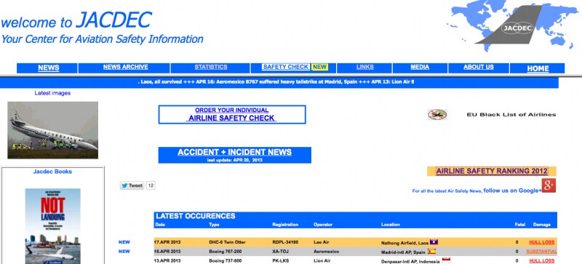Screen dimensions: 582x264
Task: Click the EU blacklist crossed-plane icon
Action: click(437, 114)
